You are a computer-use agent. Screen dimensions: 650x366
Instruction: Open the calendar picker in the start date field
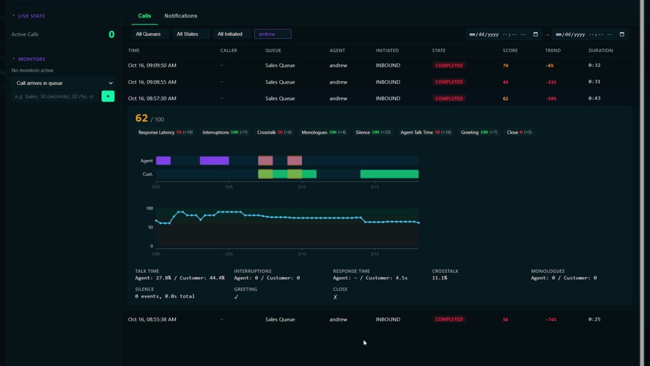[535, 35]
